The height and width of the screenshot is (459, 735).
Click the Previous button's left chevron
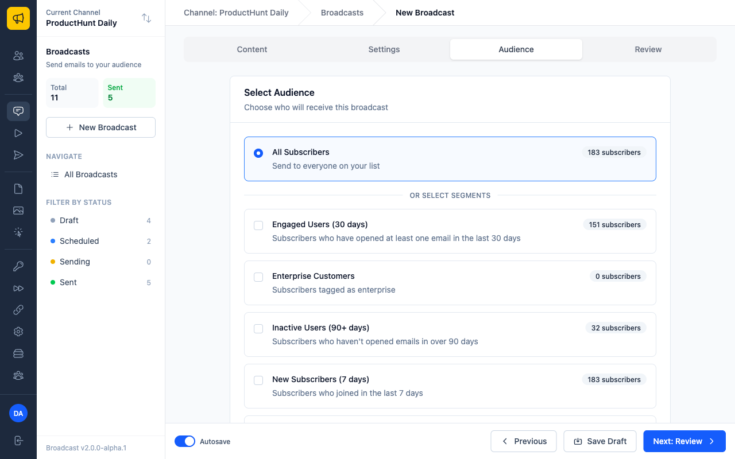(x=505, y=441)
